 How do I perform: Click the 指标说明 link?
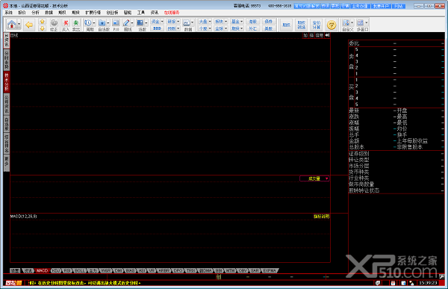pos(321,217)
